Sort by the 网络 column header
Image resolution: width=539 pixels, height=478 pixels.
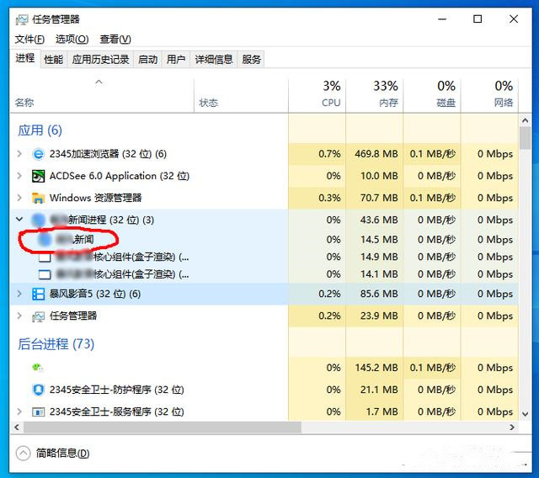click(x=489, y=95)
